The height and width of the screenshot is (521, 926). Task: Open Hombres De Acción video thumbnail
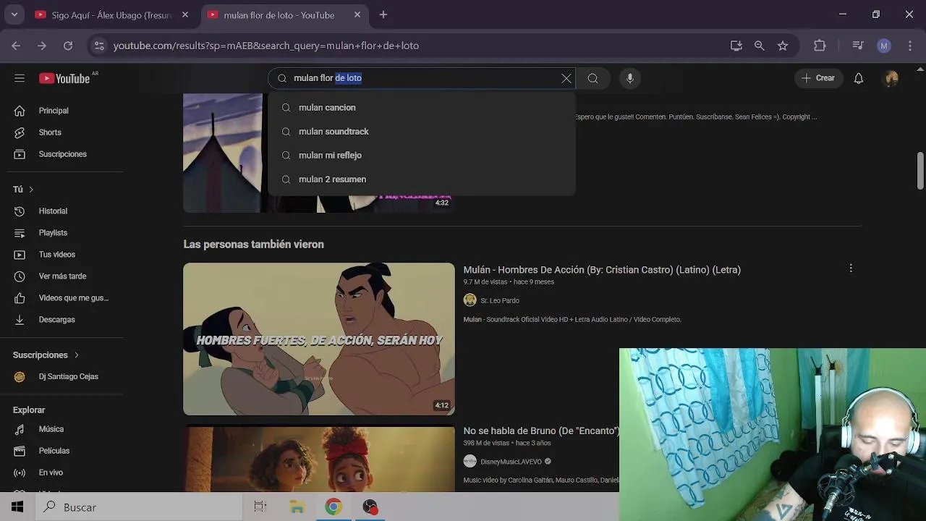319,339
